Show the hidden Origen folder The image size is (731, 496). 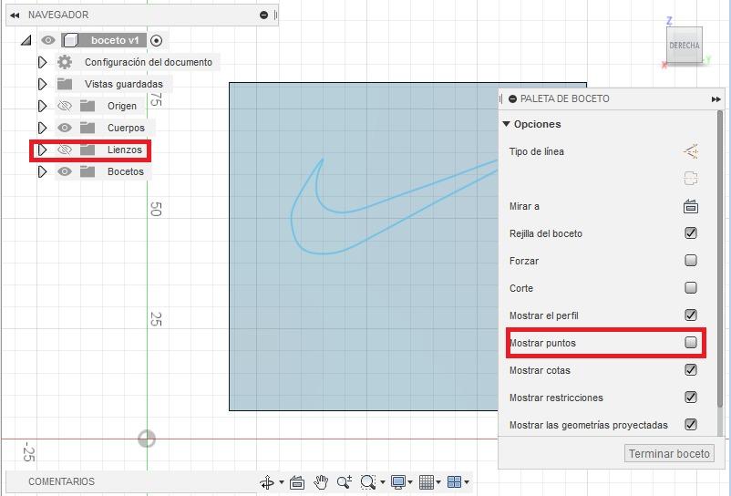click(65, 106)
